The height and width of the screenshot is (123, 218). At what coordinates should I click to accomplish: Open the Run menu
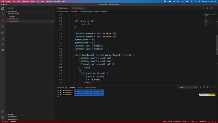pyautogui.click(x=42, y=1)
